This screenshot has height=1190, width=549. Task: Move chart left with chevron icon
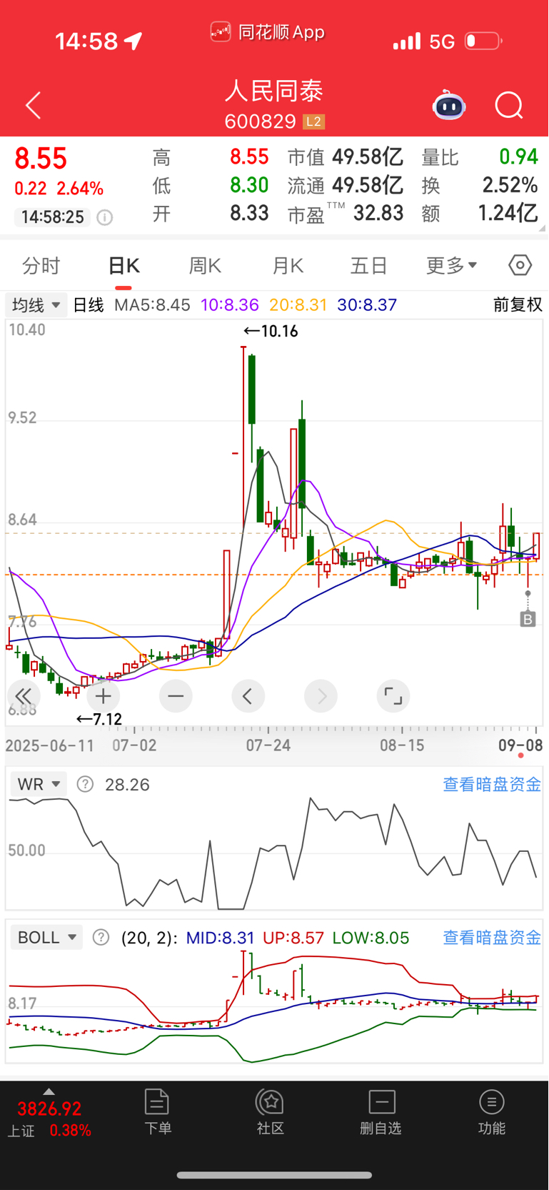coord(248,696)
